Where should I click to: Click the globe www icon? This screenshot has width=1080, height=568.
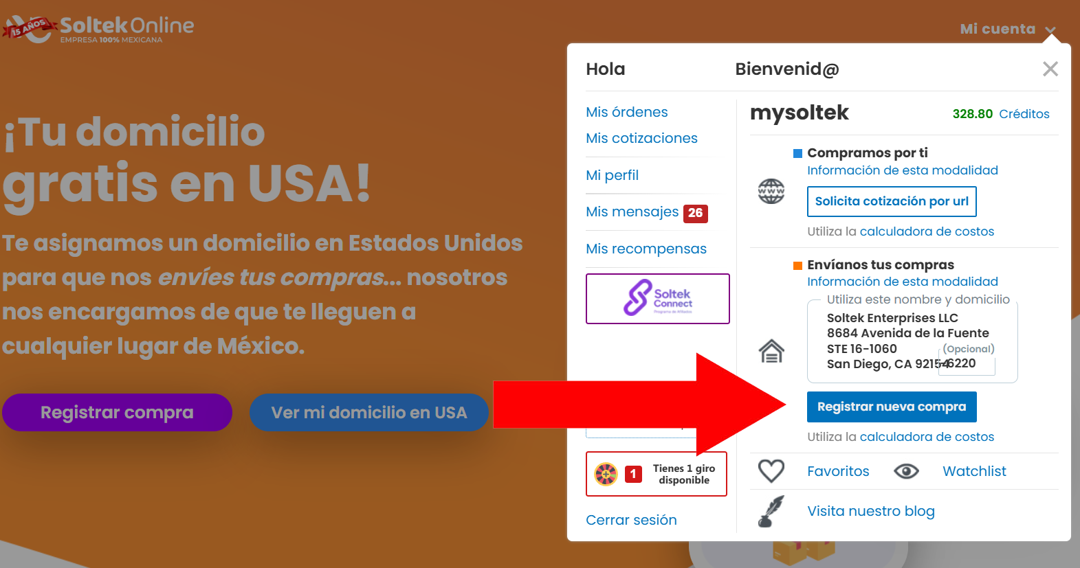click(771, 191)
